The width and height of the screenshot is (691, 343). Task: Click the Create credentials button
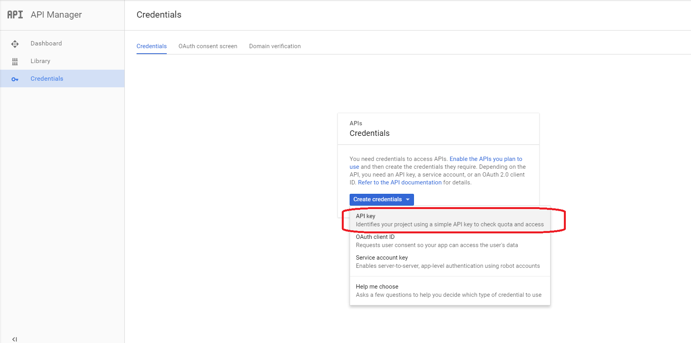tap(382, 199)
